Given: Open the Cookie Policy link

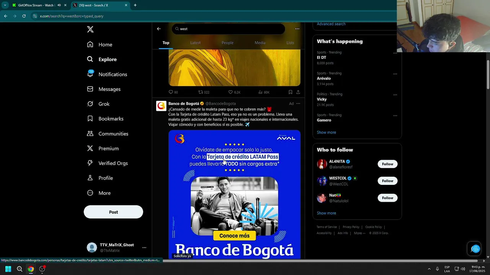Looking at the screenshot, I should tap(373, 227).
